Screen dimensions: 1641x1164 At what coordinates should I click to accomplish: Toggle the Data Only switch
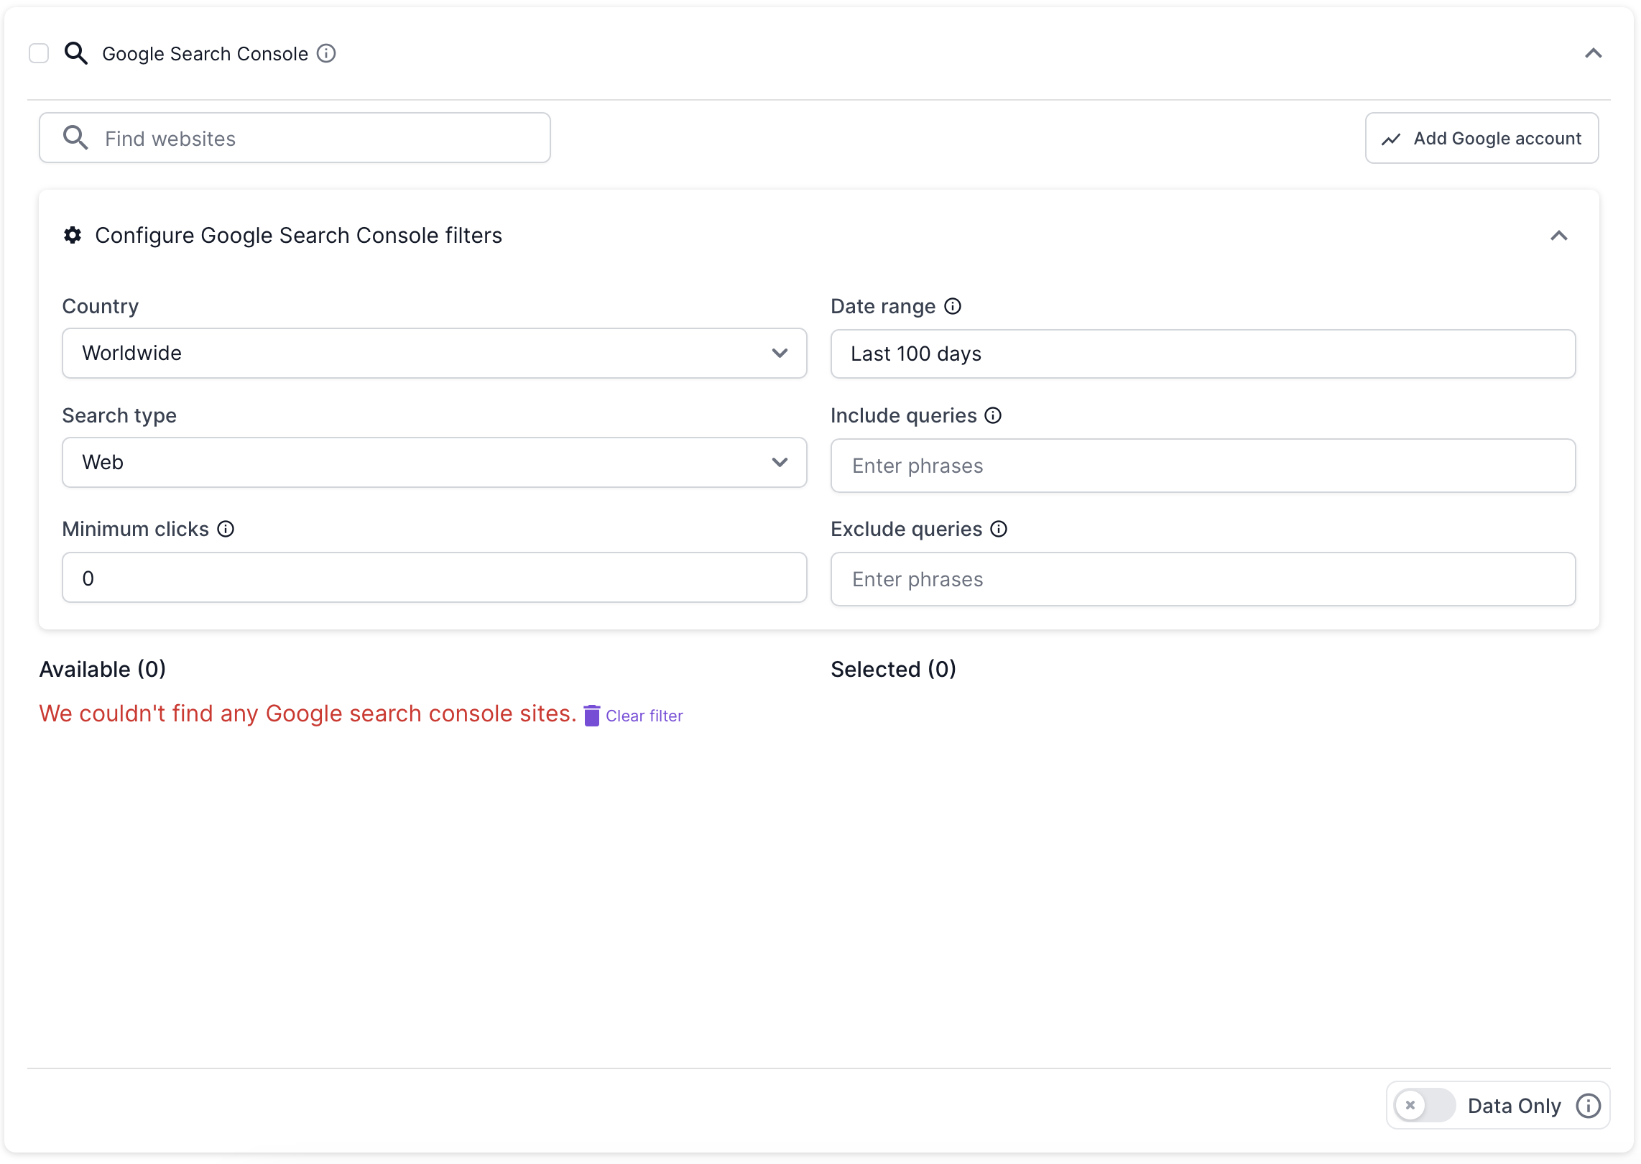click(1423, 1106)
